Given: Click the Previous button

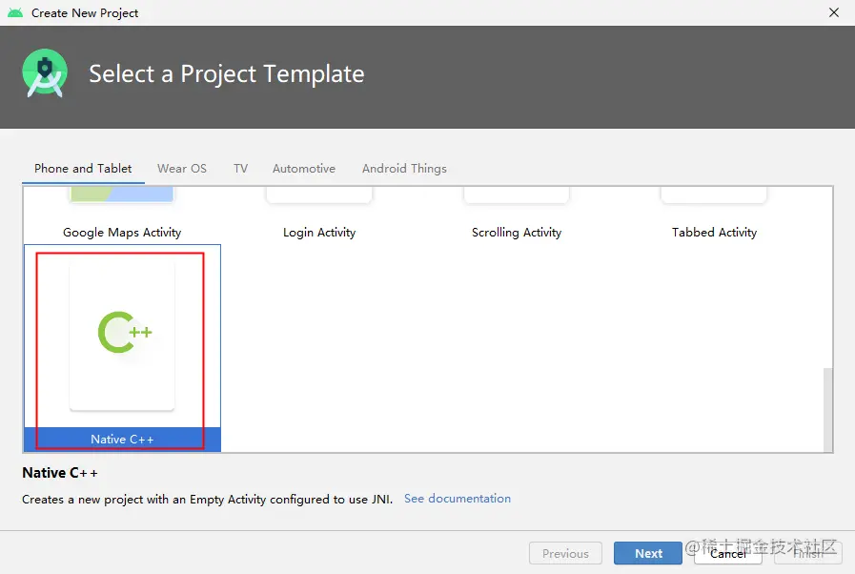Looking at the screenshot, I should tap(565, 553).
